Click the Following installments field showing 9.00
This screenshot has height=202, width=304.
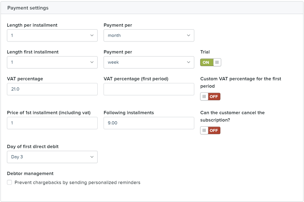tap(149, 123)
